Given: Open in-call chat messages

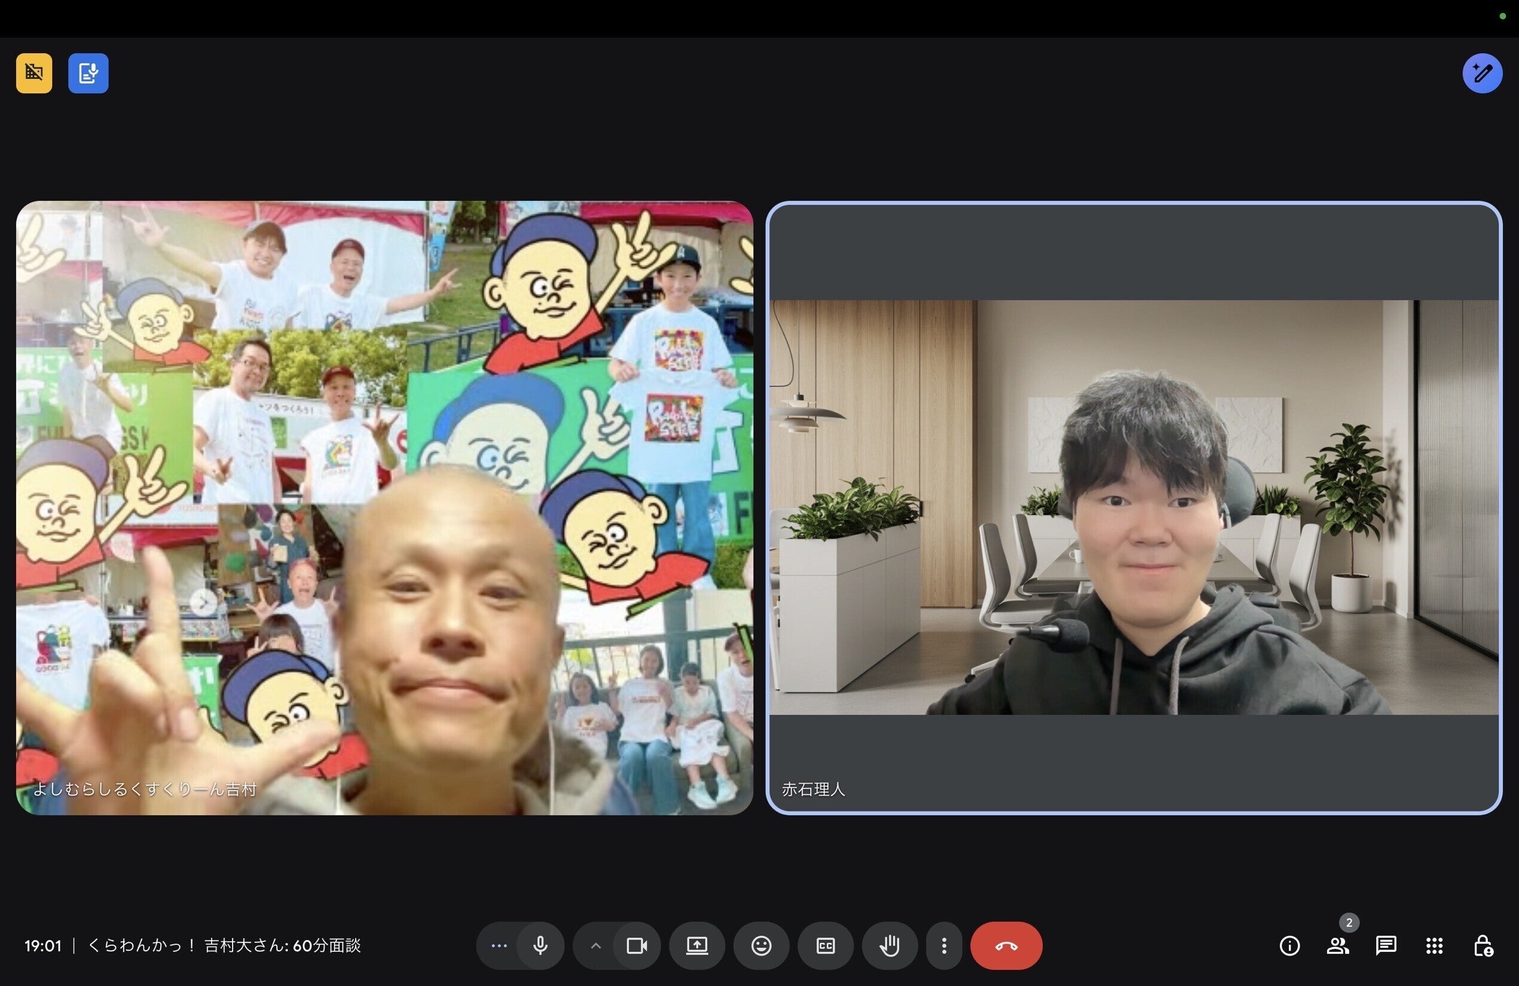Looking at the screenshot, I should pos(1386,945).
